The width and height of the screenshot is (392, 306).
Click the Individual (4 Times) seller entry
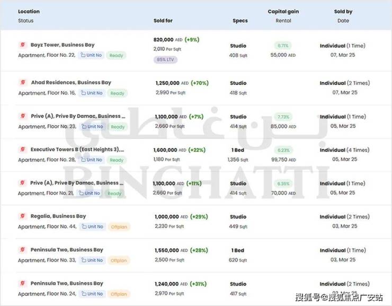point(344,150)
